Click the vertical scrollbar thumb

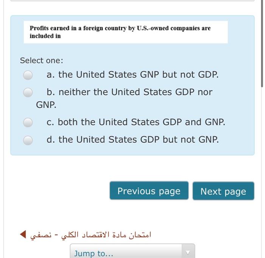click(262, 44)
